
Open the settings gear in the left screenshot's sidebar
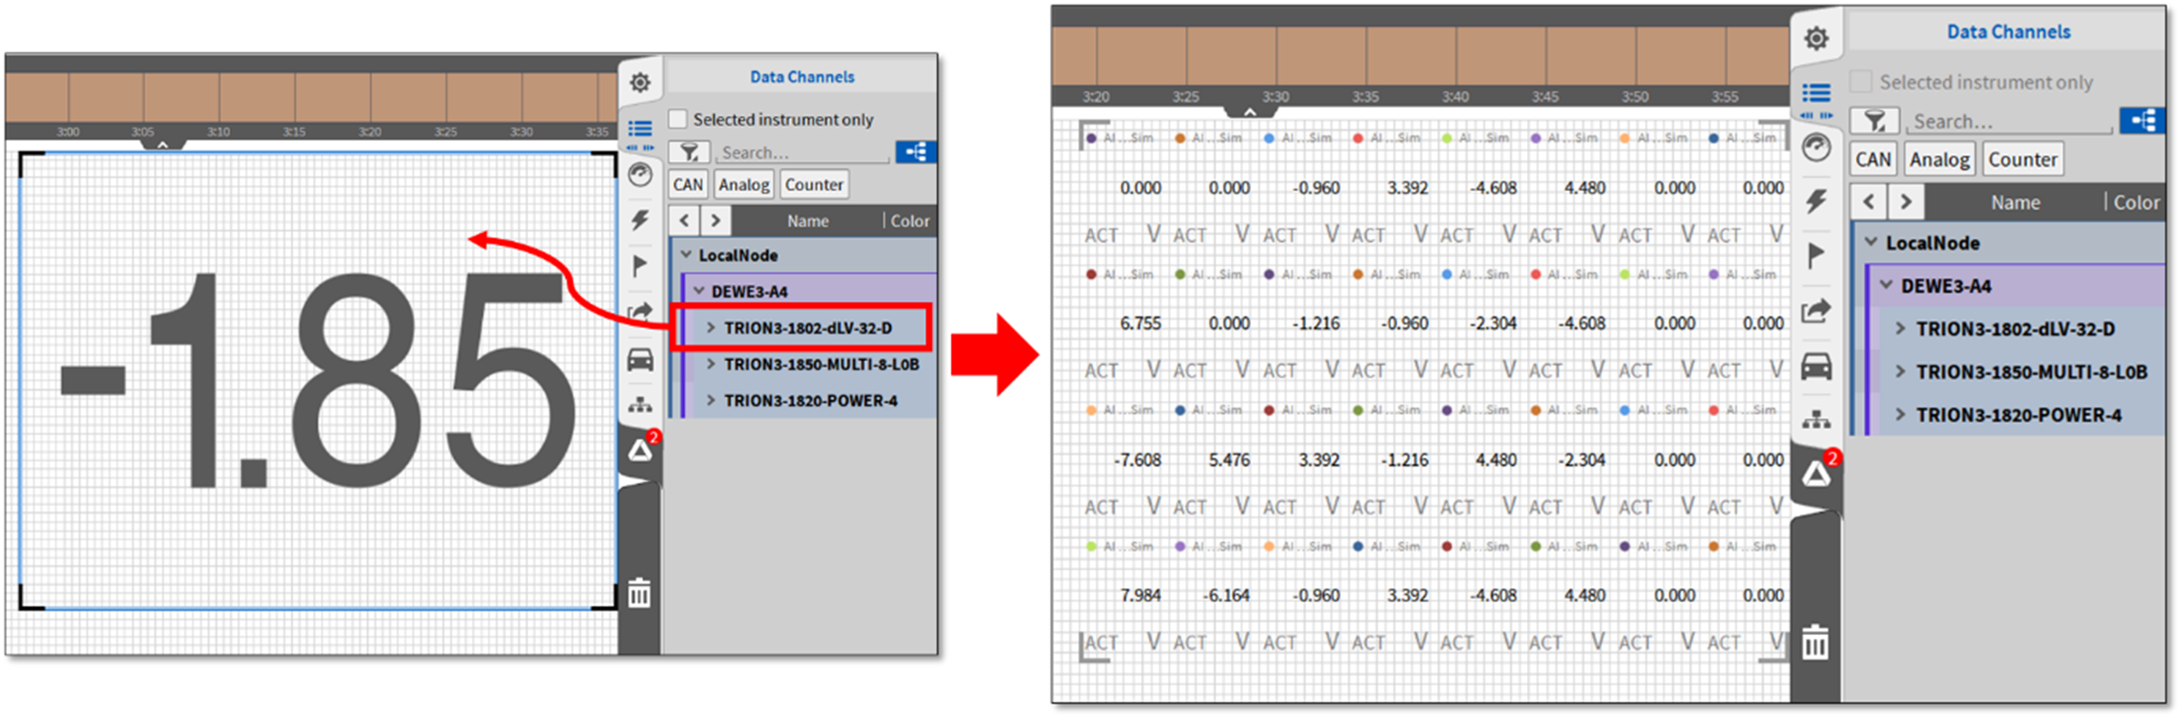640,82
